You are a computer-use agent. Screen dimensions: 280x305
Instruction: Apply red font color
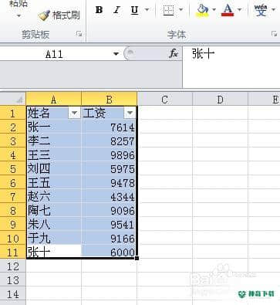pyautogui.click(x=228, y=10)
